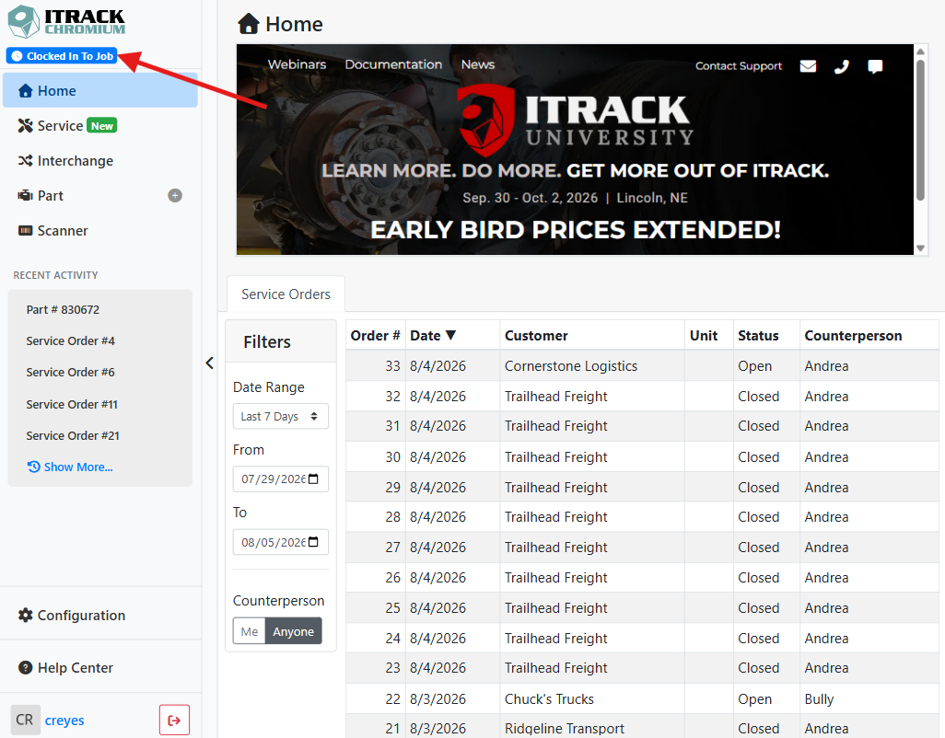Select order number 29 row
Screen dimensions: 945x738
click(642, 487)
